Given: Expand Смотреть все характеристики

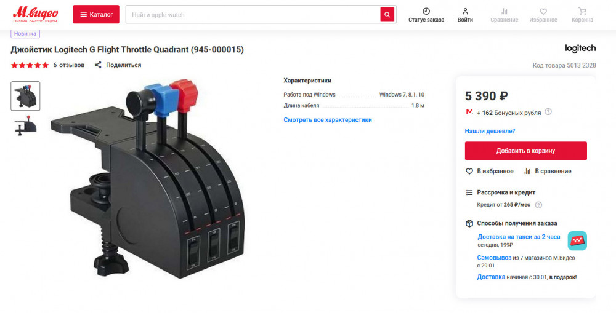Looking at the screenshot, I should tap(328, 120).
